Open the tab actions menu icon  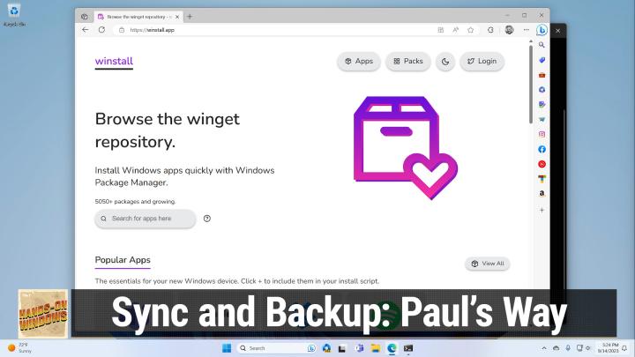(x=85, y=17)
